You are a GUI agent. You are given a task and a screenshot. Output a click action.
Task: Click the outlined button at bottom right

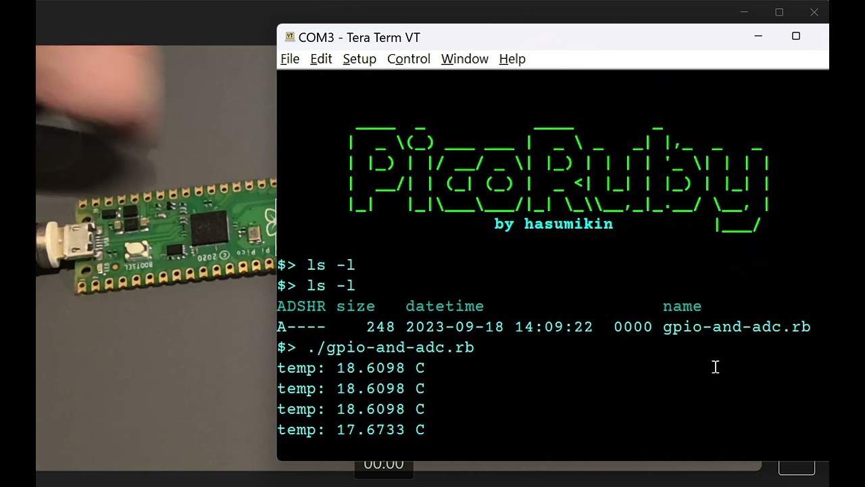[x=797, y=467]
